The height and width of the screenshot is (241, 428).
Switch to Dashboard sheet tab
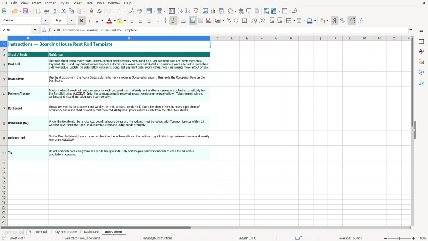pyautogui.click(x=91, y=232)
